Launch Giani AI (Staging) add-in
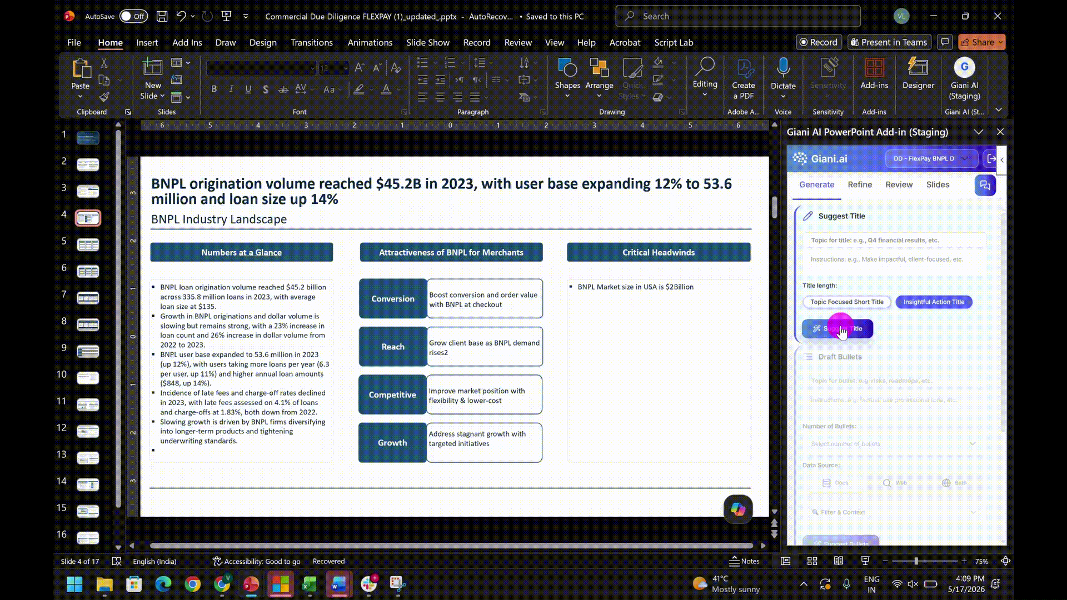1067x600 pixels. [964, 79]
